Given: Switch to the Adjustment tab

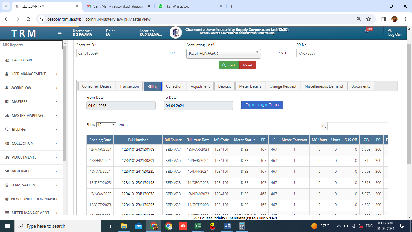Looking at the screenshot, I should [x=200, y=86].
